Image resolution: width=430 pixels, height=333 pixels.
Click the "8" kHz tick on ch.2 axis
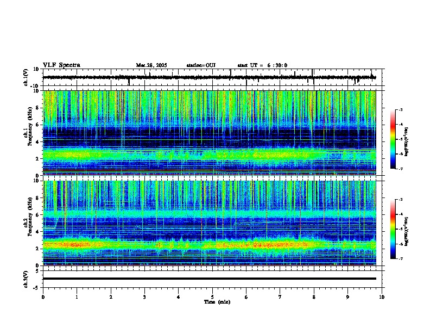38,198
